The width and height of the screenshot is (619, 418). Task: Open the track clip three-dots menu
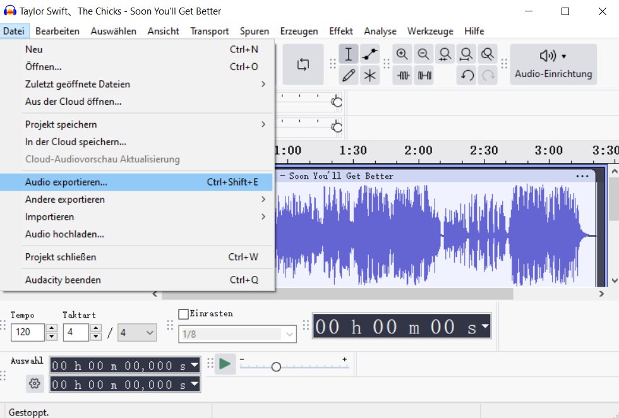pos(582,176)
